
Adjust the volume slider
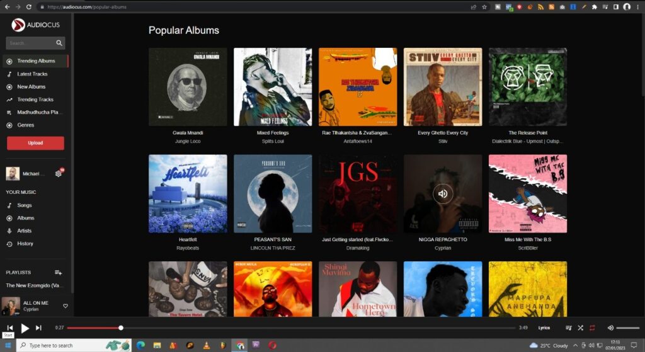628,327
